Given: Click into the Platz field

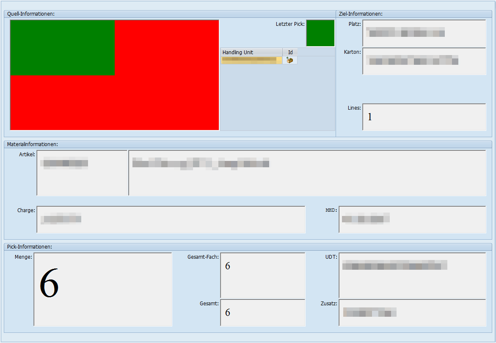Looking at the screenshot, I should 424,33.
